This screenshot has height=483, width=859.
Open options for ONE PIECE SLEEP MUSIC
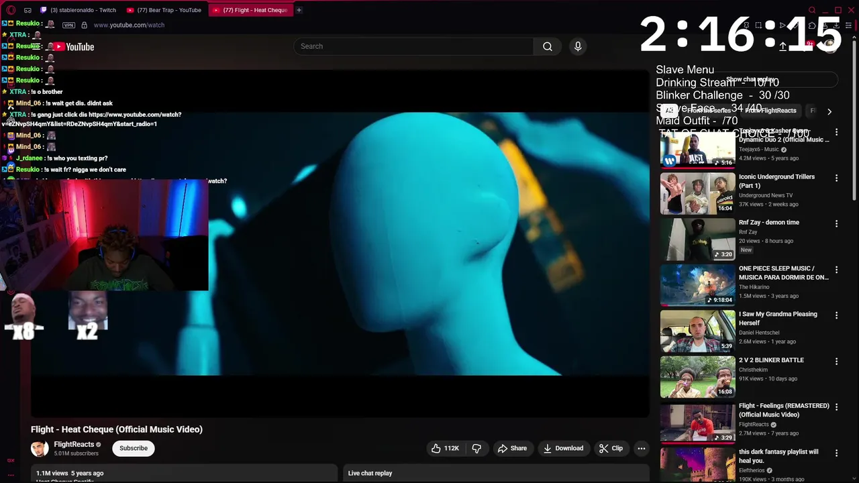pos(836,270)
